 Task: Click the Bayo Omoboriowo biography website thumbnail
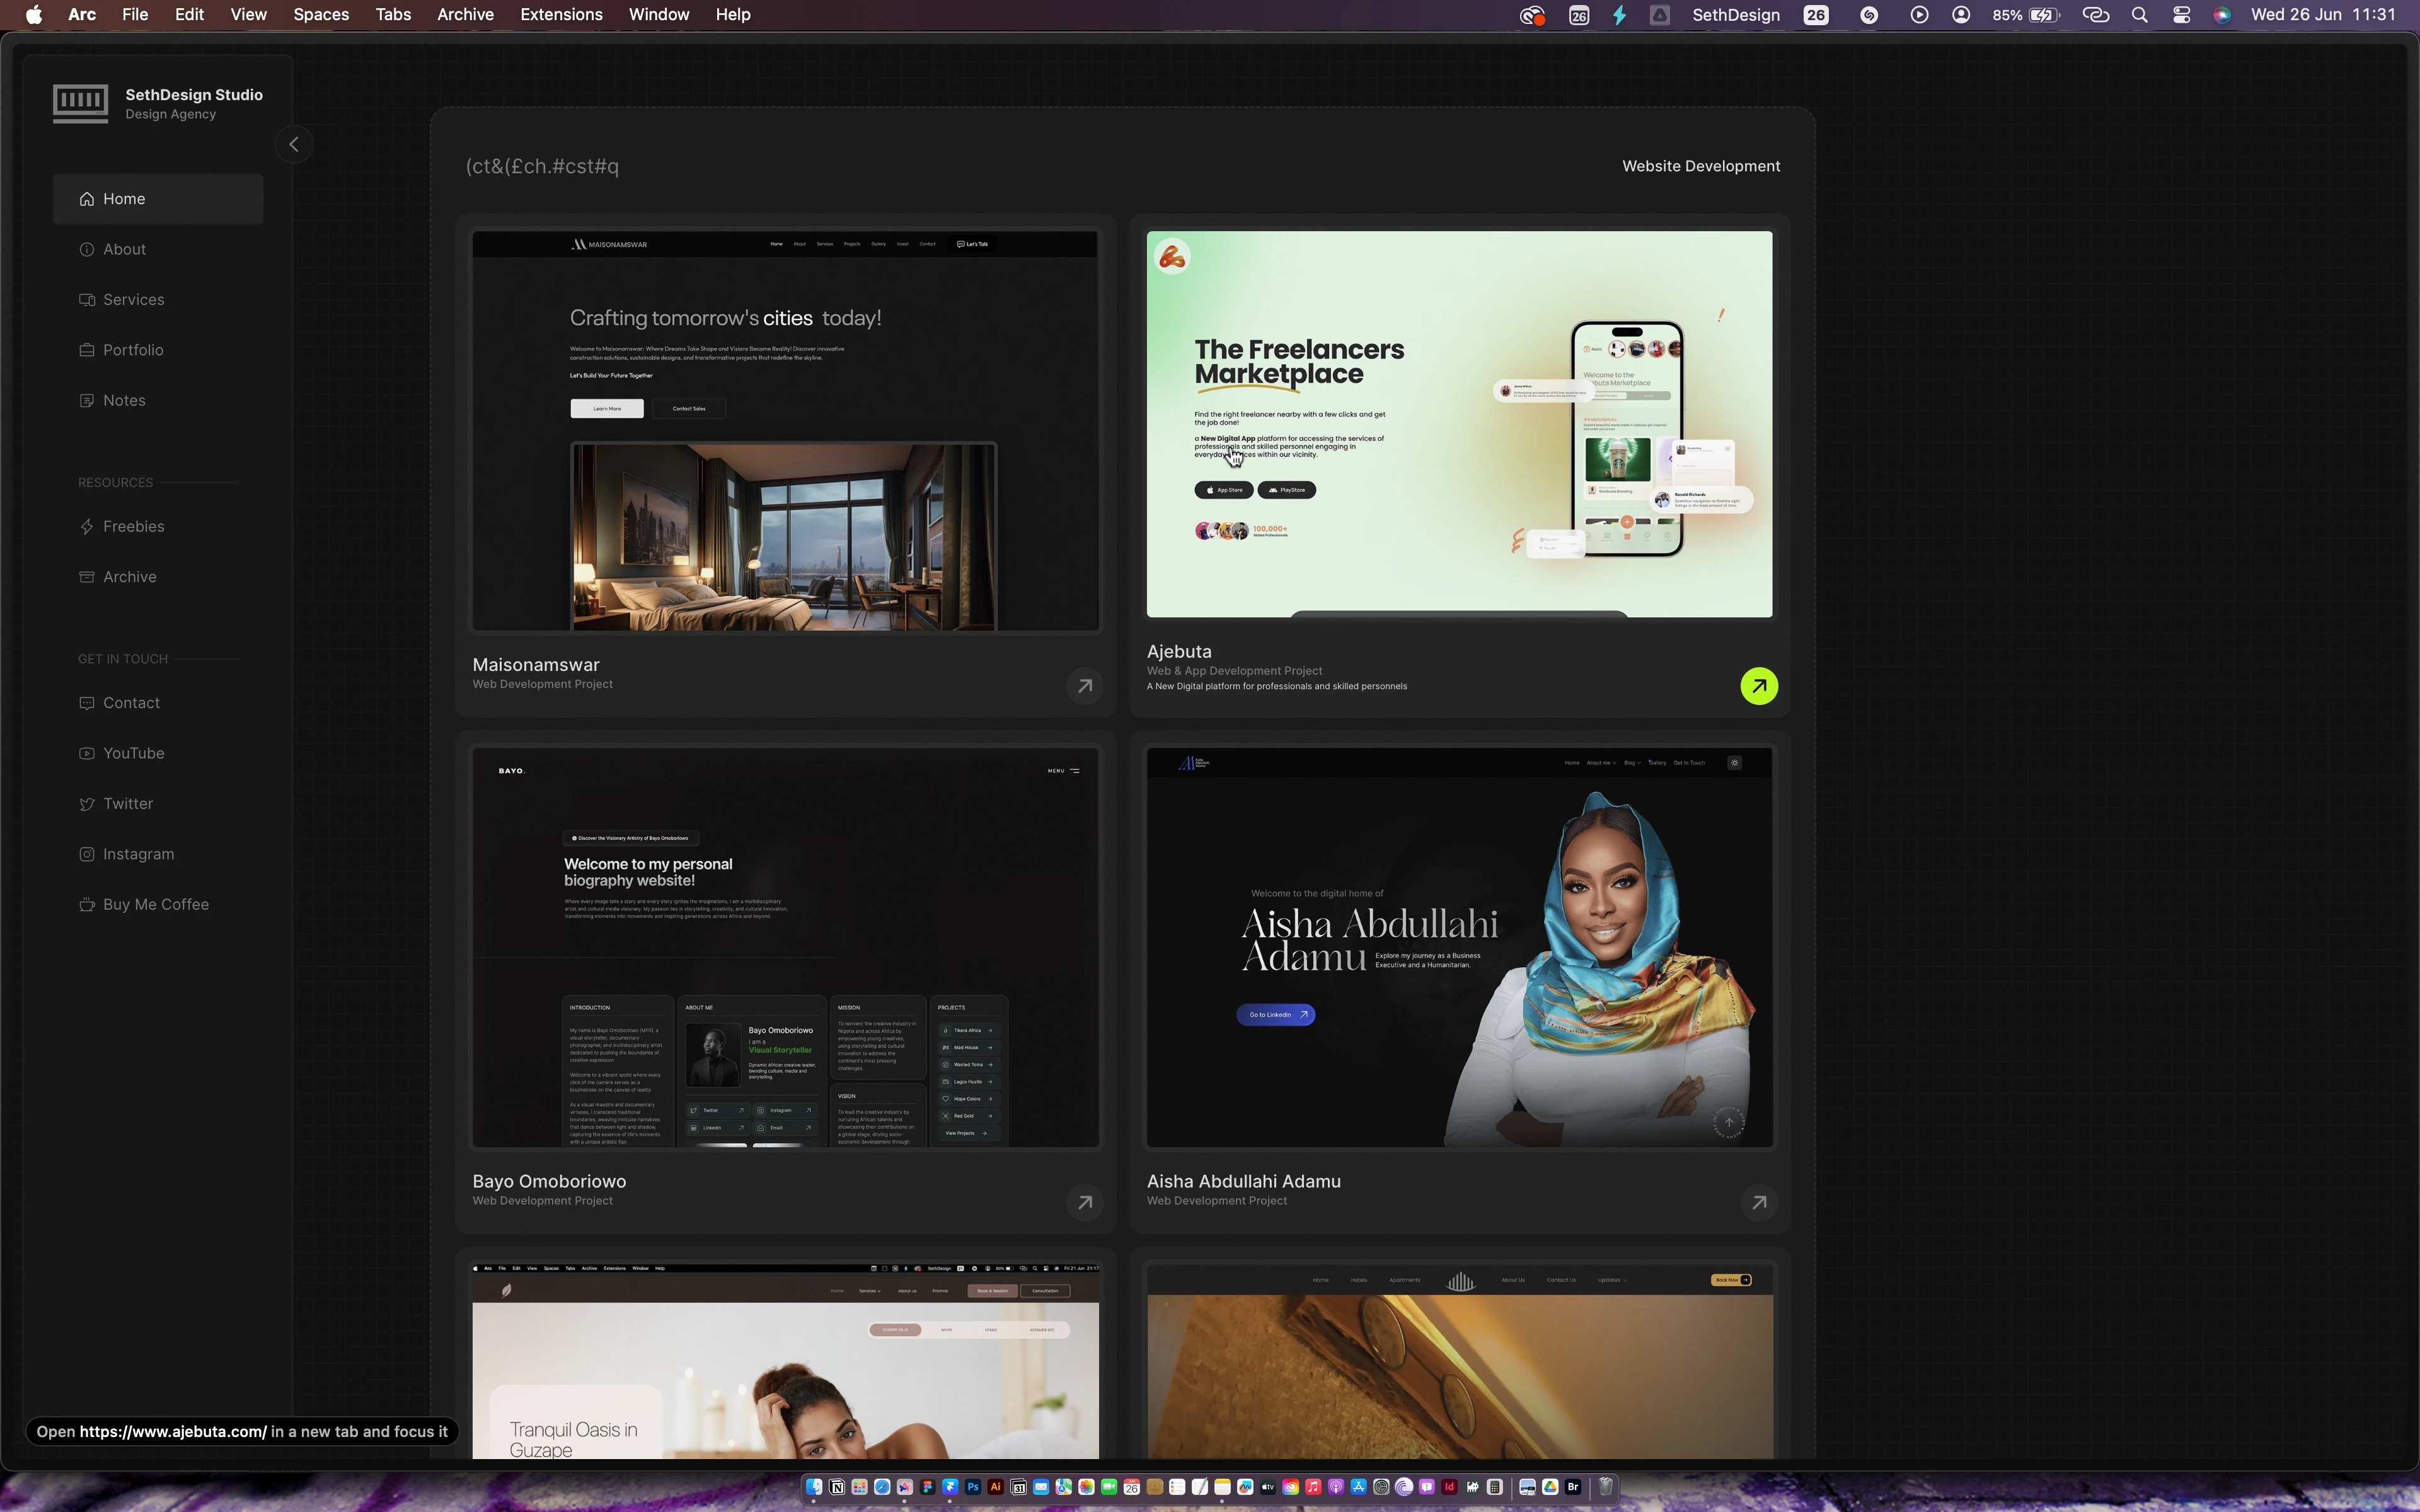(x=785, y=947)
